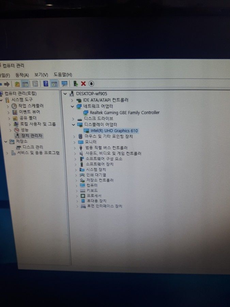Click the 키보드 keyboard icon

(x=83, y=190)
